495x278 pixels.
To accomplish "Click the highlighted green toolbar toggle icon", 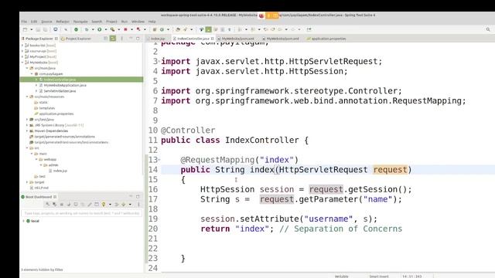I will pos(208,29).
